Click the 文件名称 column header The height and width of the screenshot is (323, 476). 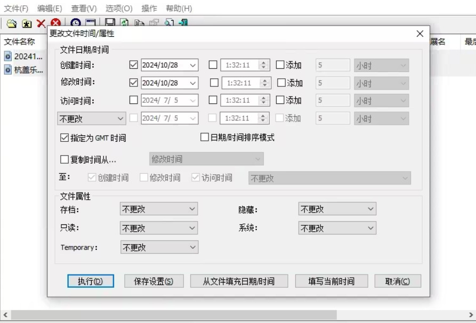(x=19, y=42)
